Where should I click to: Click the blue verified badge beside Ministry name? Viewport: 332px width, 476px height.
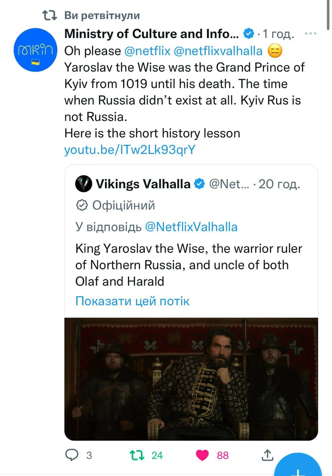(249, 34)
